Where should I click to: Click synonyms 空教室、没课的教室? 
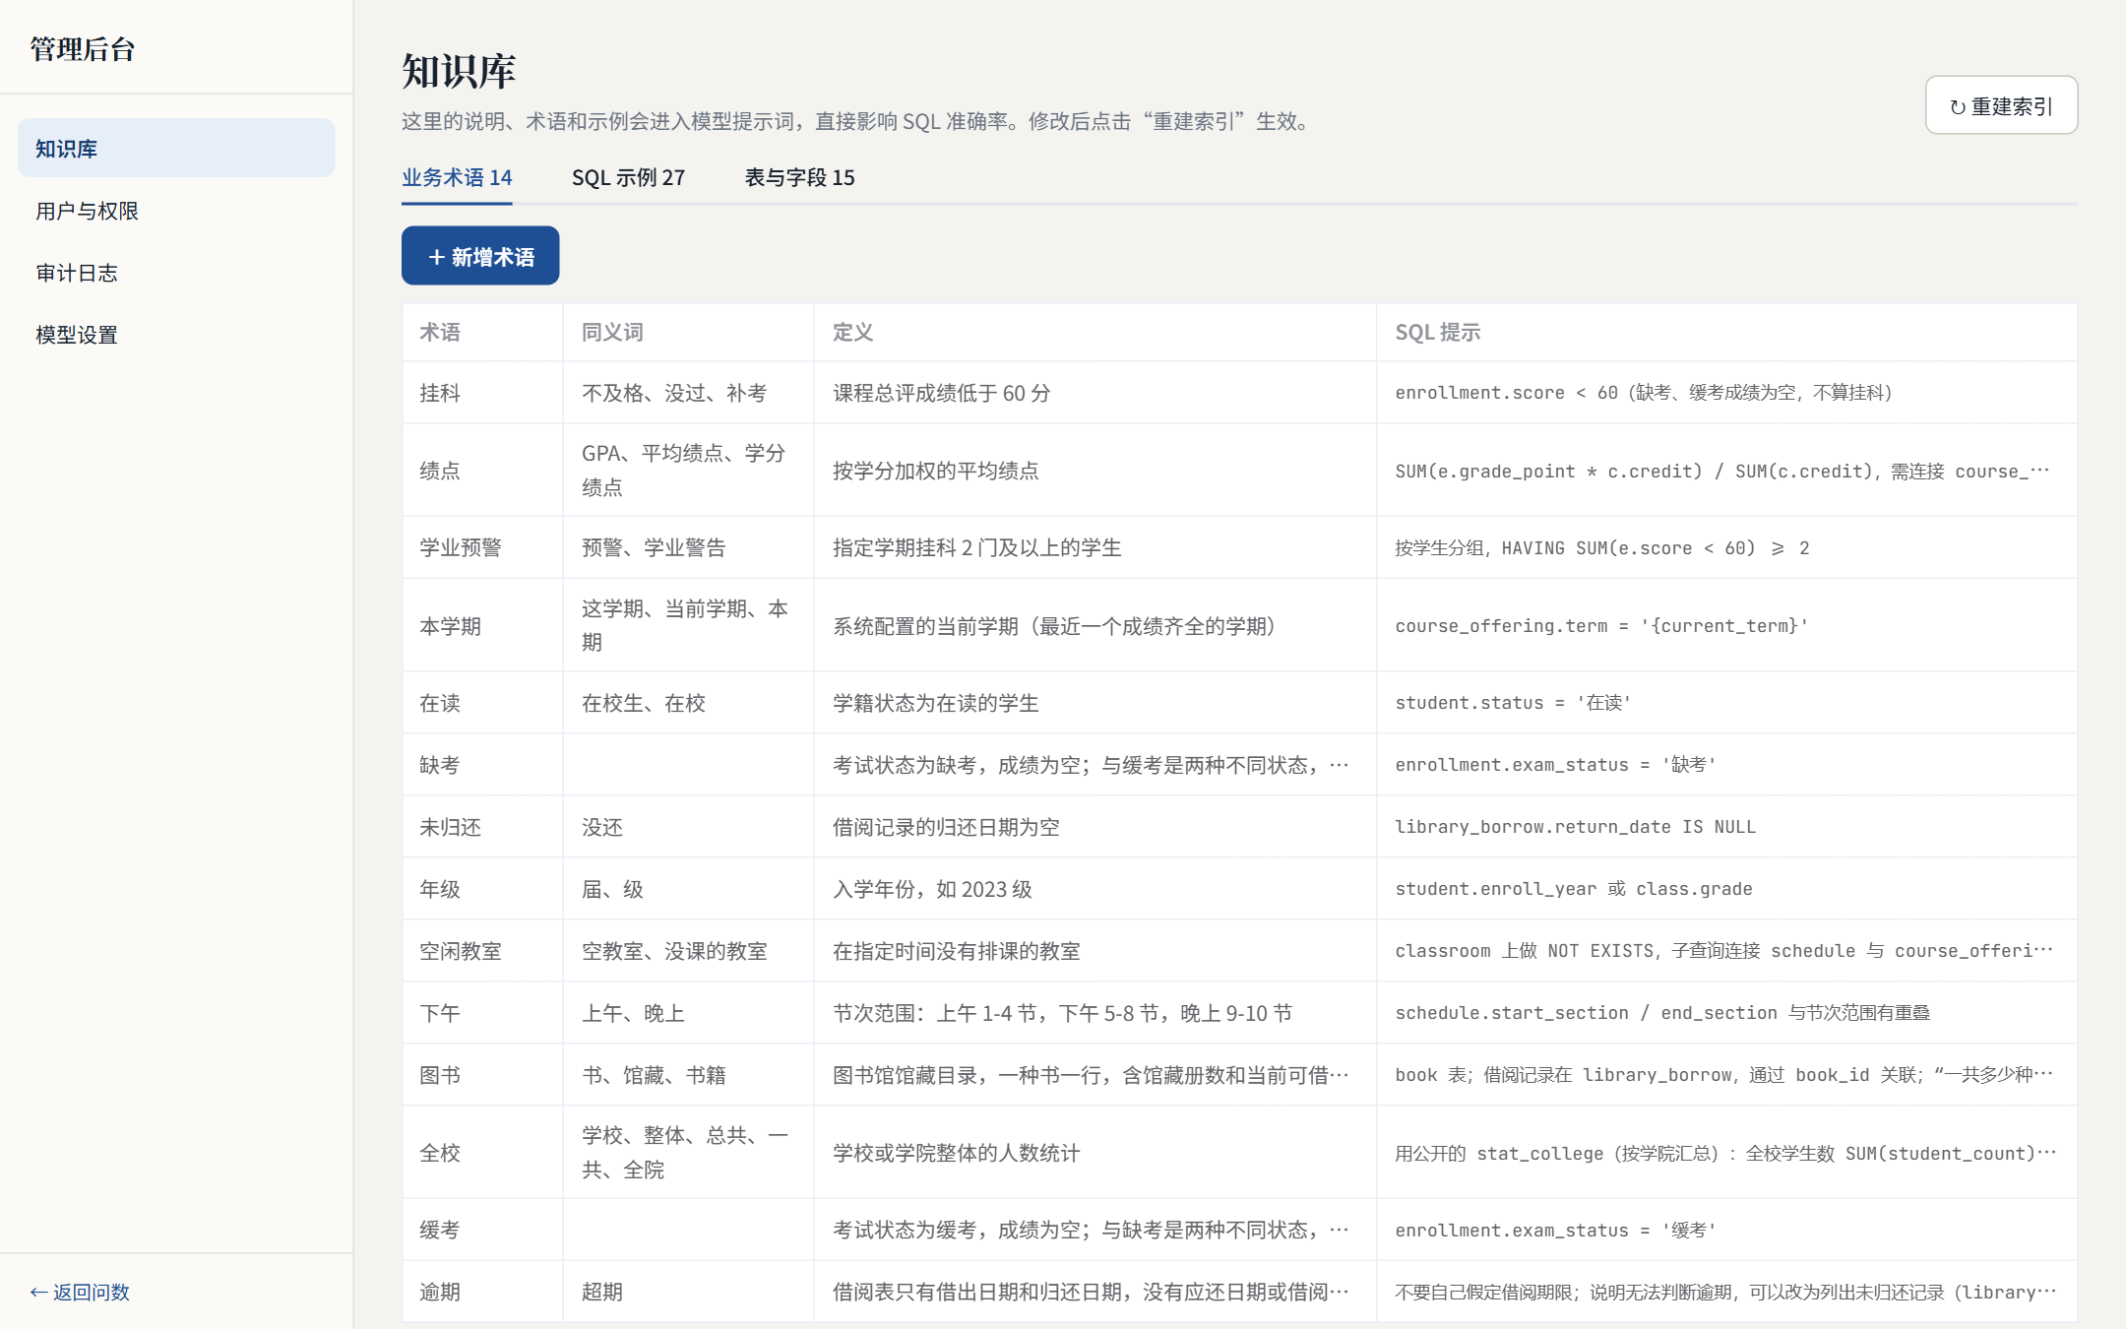point(674,951)
